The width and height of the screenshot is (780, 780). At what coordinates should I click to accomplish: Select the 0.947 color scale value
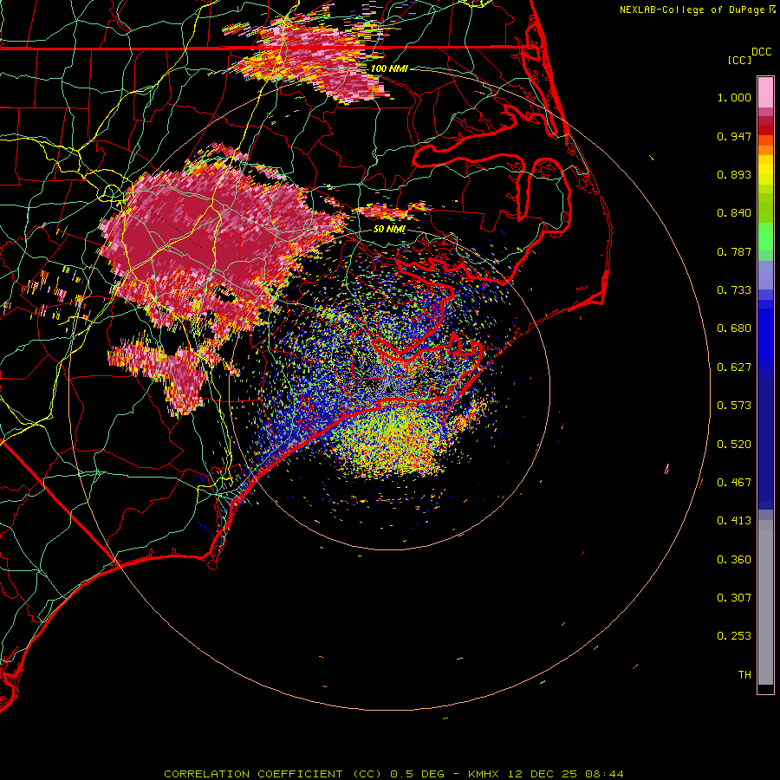[734, 136]
